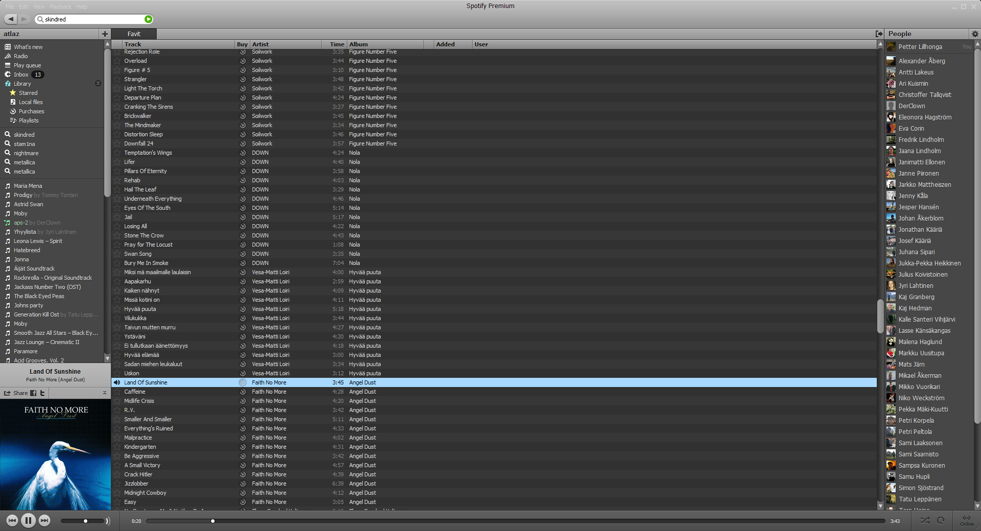Click the Share button
Screen dimensions: 981x531
coord(16,393)
